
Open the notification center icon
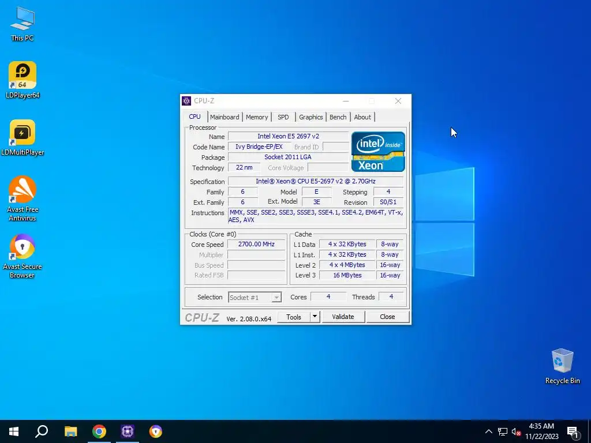click(573, 431)
